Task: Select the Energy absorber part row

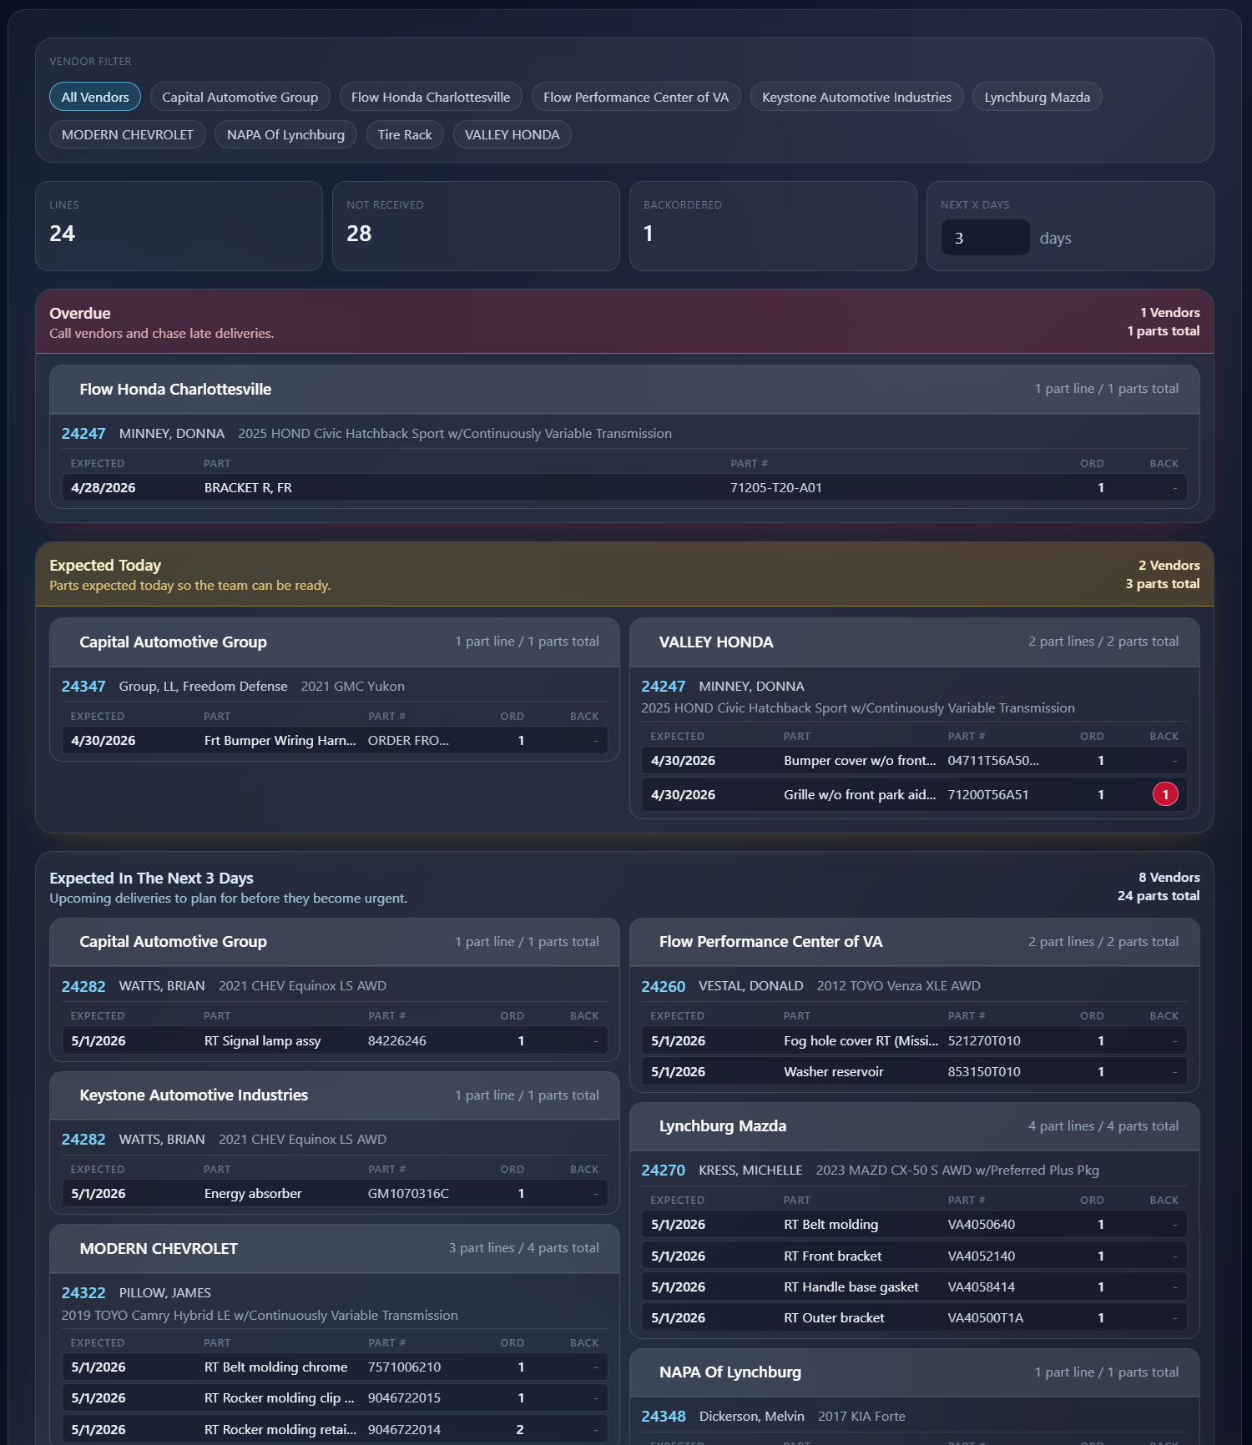Action: coord(335,1194)
